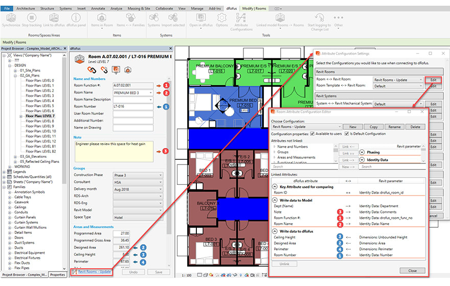
Task: Switch to Annotate ribbon tab
Action: [x=98, y=9]
